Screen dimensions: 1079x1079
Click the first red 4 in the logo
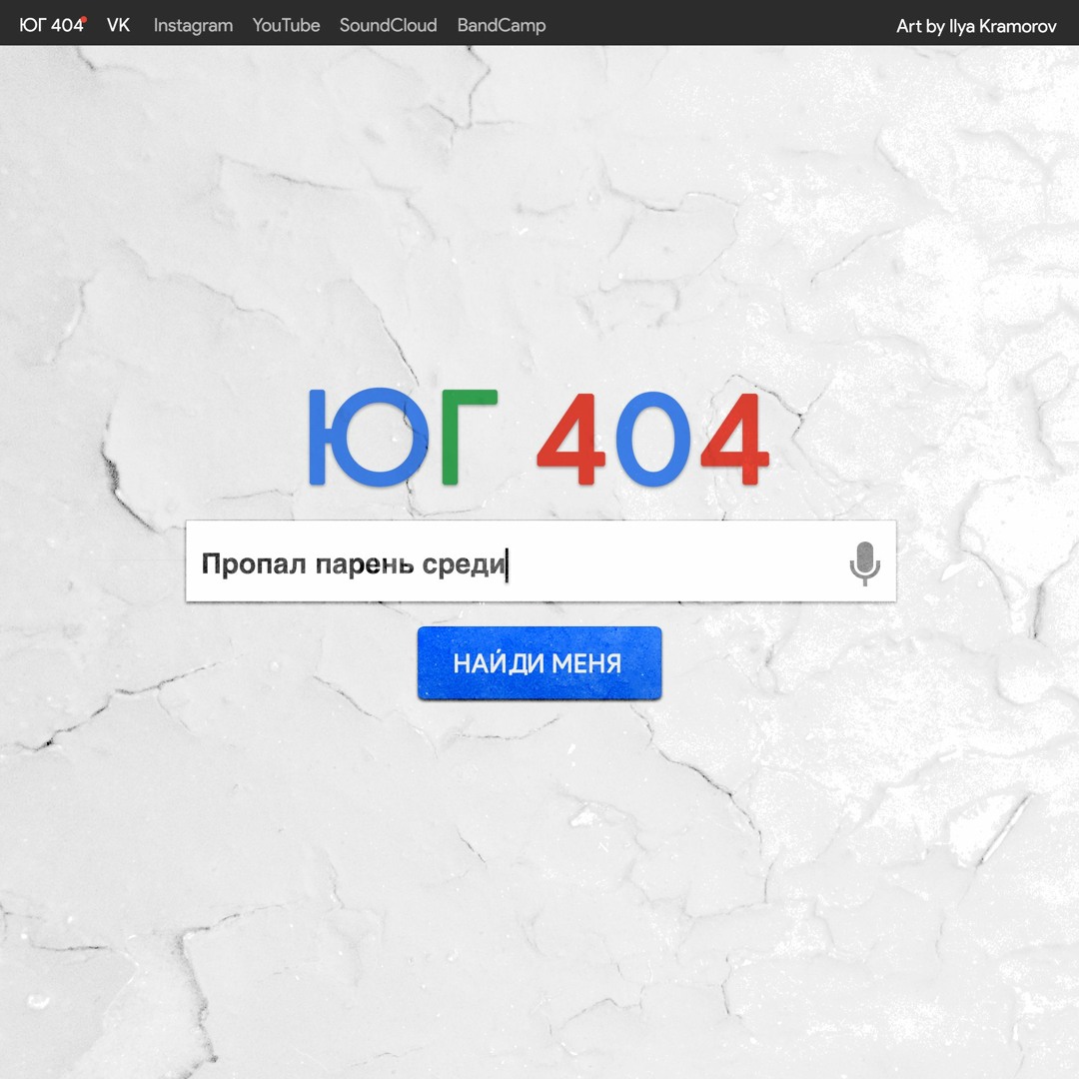pos(571,440)
